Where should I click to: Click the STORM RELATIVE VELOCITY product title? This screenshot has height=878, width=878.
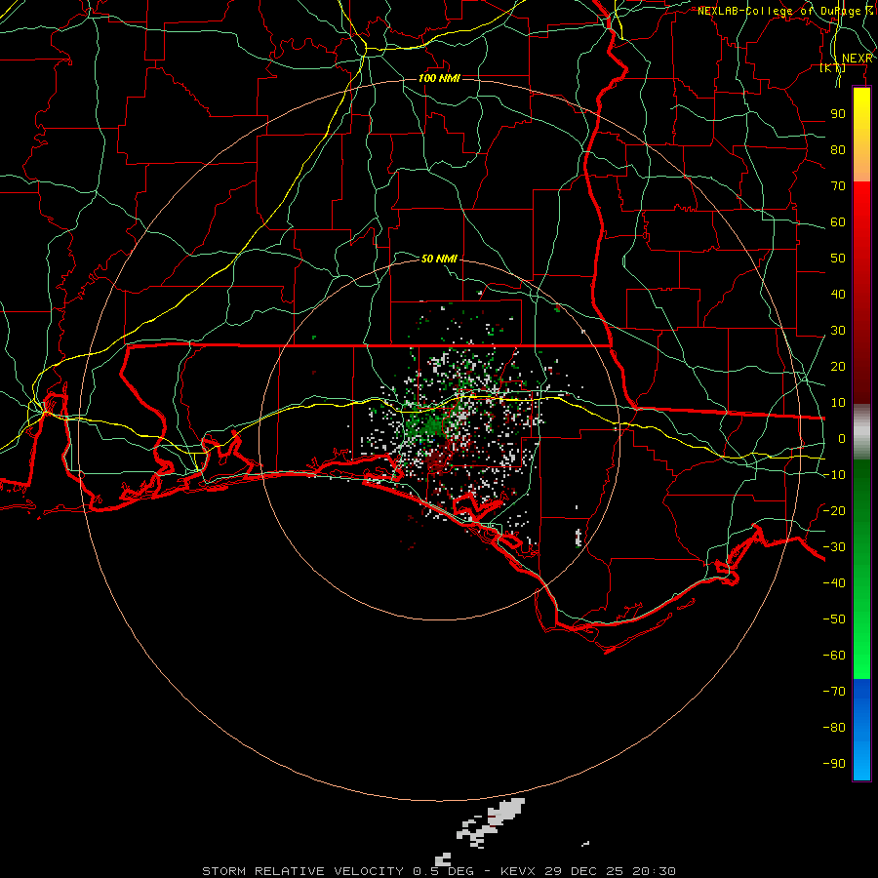point(304,871)
